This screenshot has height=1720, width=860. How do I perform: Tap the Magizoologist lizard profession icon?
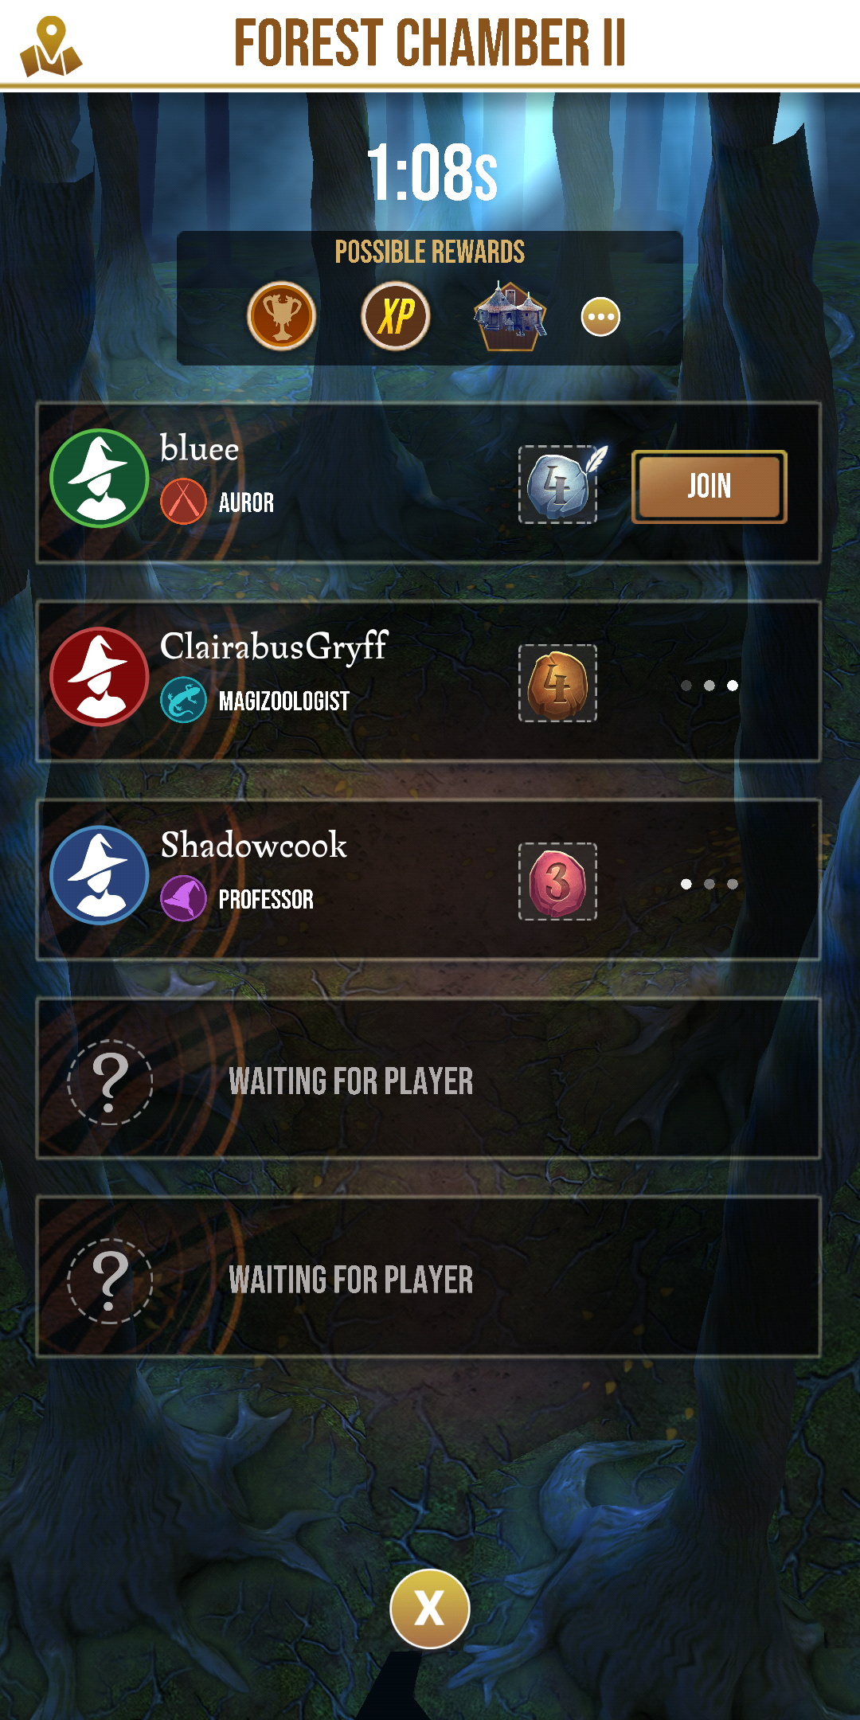click(183, 700)
